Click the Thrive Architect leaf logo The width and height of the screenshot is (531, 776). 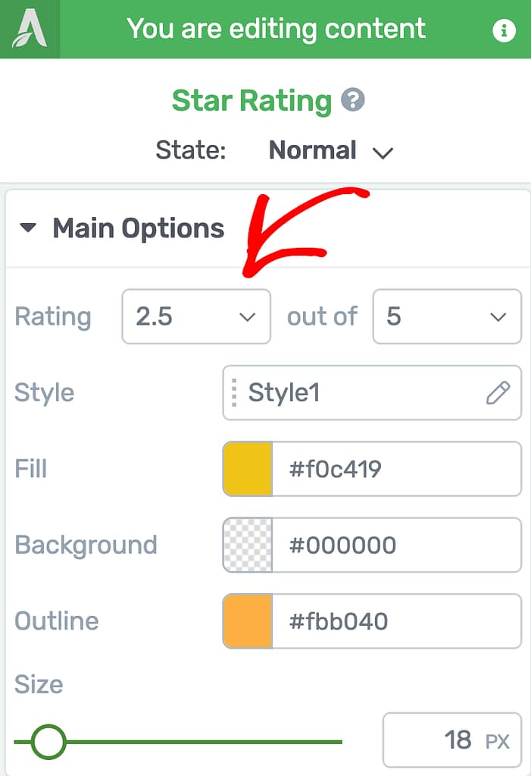click(29, 30)
